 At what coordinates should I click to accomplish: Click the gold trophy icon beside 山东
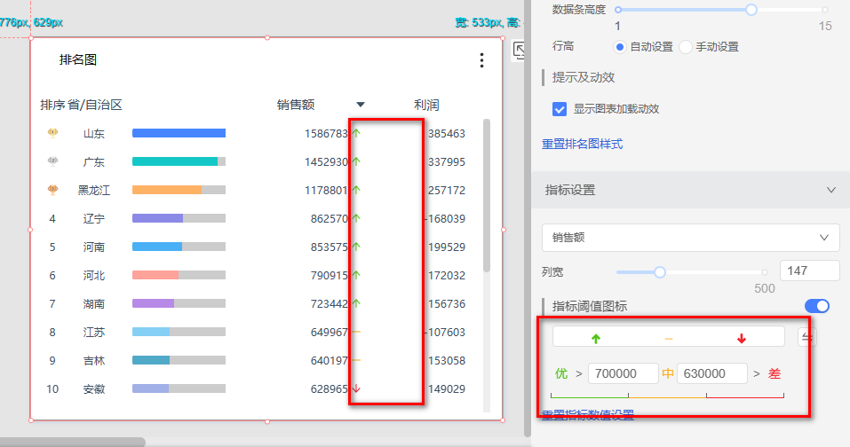[x=52, y=133]
